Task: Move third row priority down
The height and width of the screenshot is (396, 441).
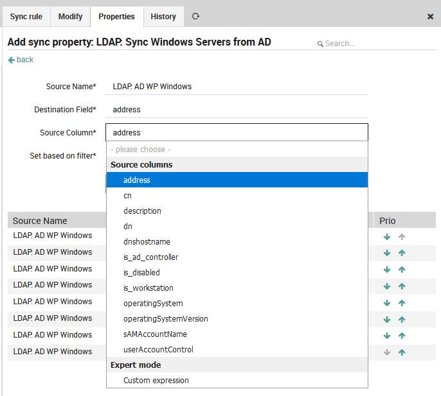Action: 387,270
